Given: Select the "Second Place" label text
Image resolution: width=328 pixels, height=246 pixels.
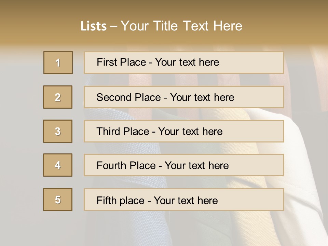Looking at the screenshot, I should click(129, 97).
